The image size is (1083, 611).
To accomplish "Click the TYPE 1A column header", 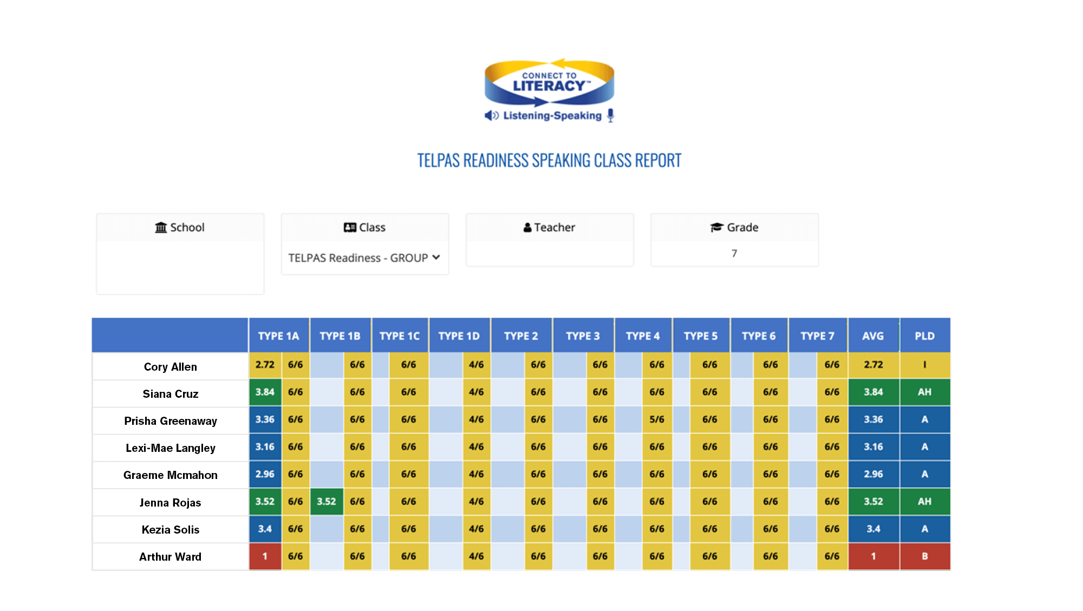I will 279,336.
